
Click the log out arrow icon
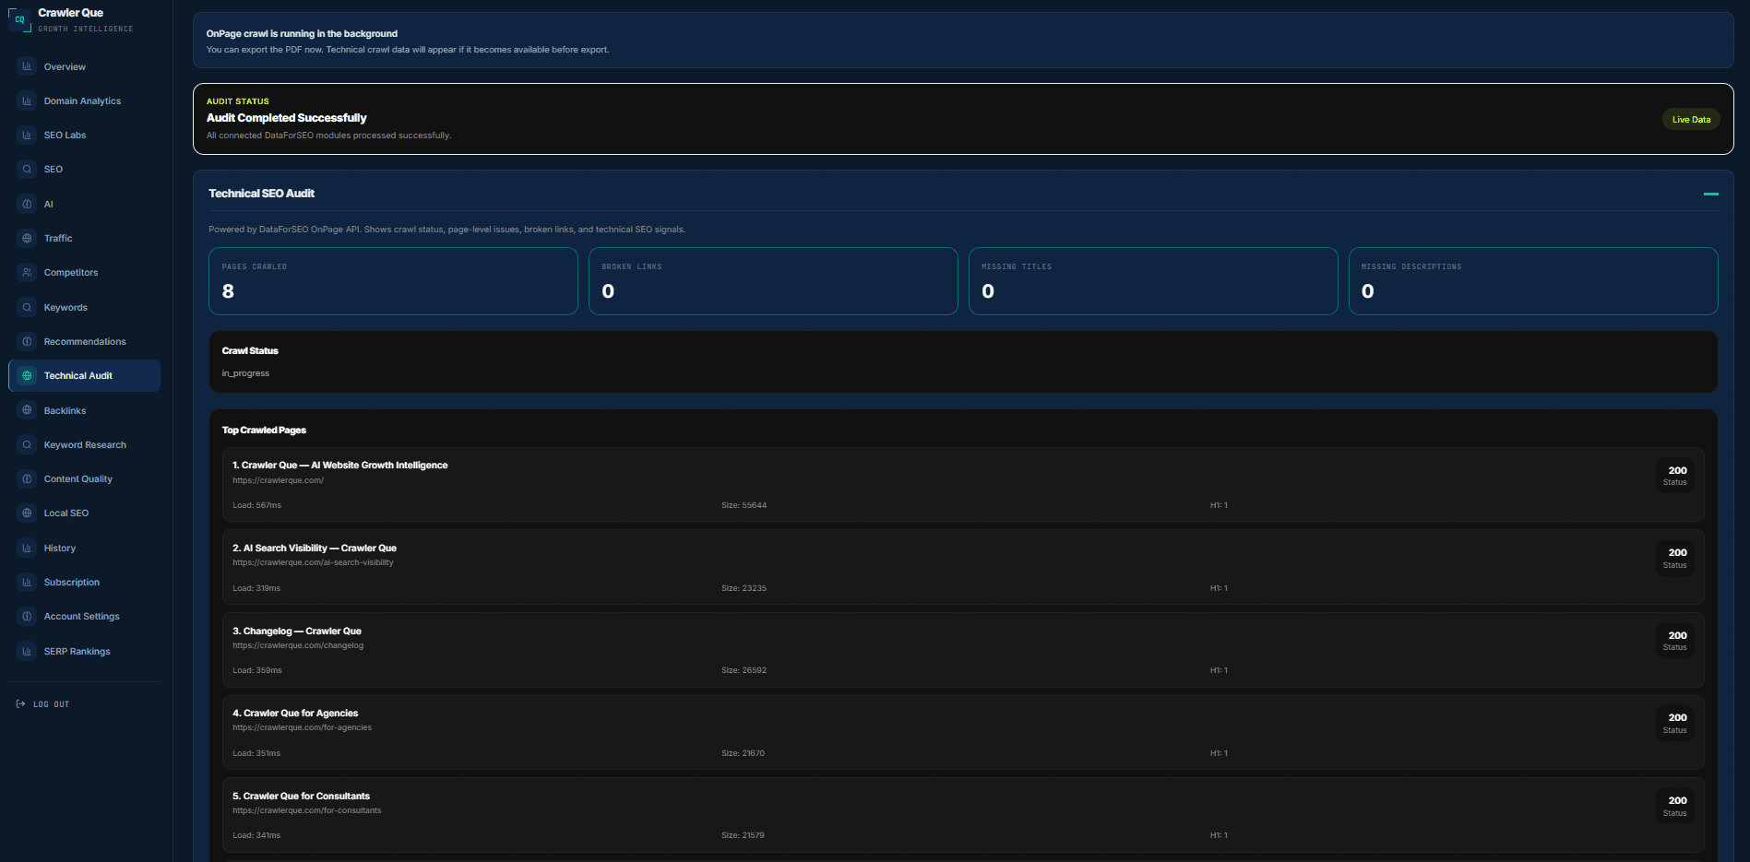click(21, 703)
